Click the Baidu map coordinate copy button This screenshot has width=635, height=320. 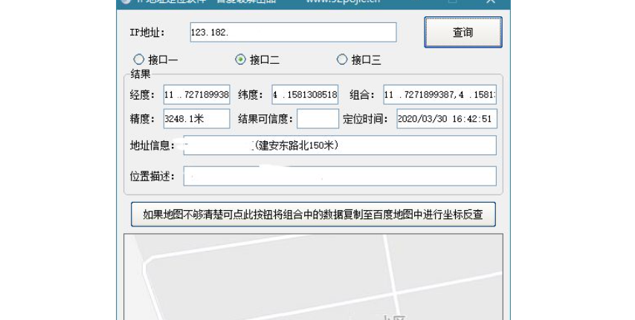313,215
